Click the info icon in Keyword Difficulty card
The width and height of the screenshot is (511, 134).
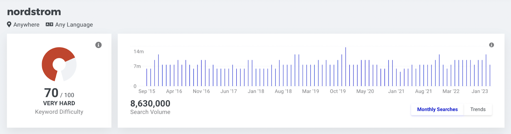pyautogui.click(x=98, y=45)
